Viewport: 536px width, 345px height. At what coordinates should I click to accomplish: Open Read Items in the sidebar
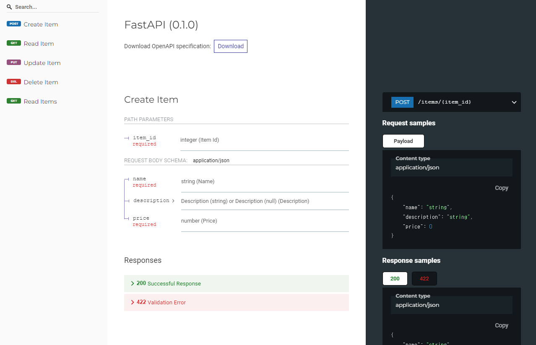[40, 101]
